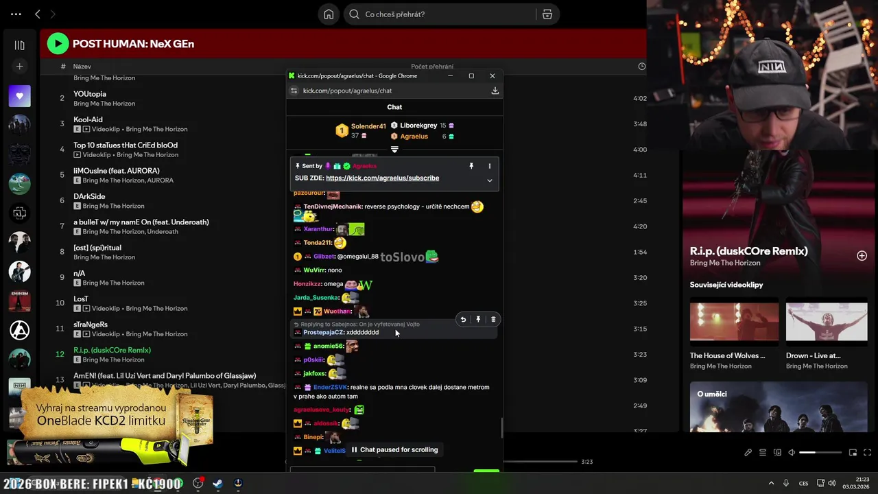Expand Your Library sidebar

(19, 45)
